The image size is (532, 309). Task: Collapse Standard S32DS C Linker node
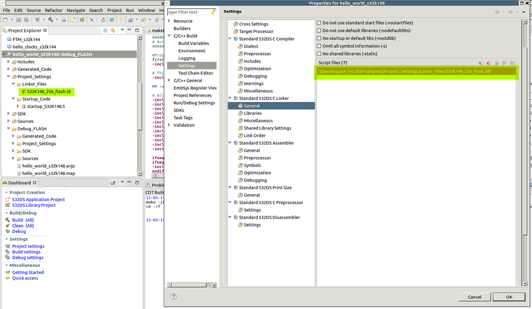[230, 98]
